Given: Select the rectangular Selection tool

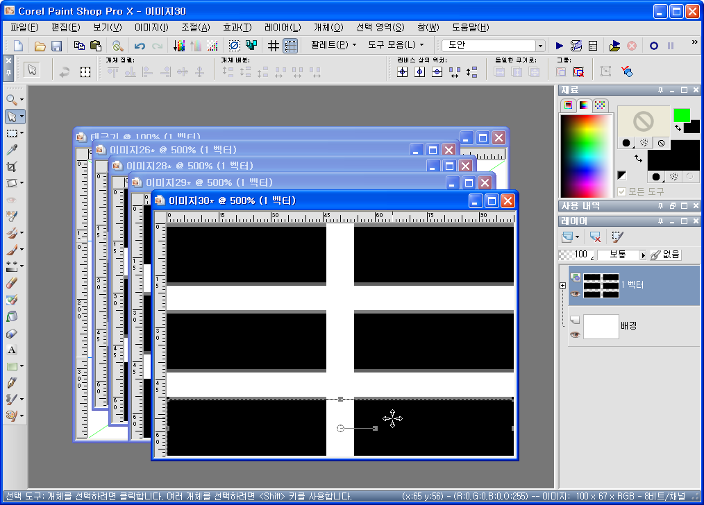Looking at the screenshot, I should [x=12, y=133].
